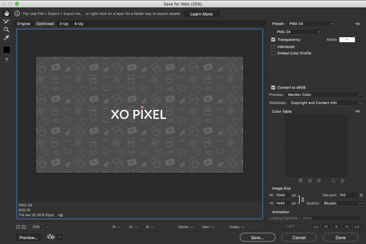Go to previous animation frame
This screenshot has width=366, height=244.
[326, 227]
